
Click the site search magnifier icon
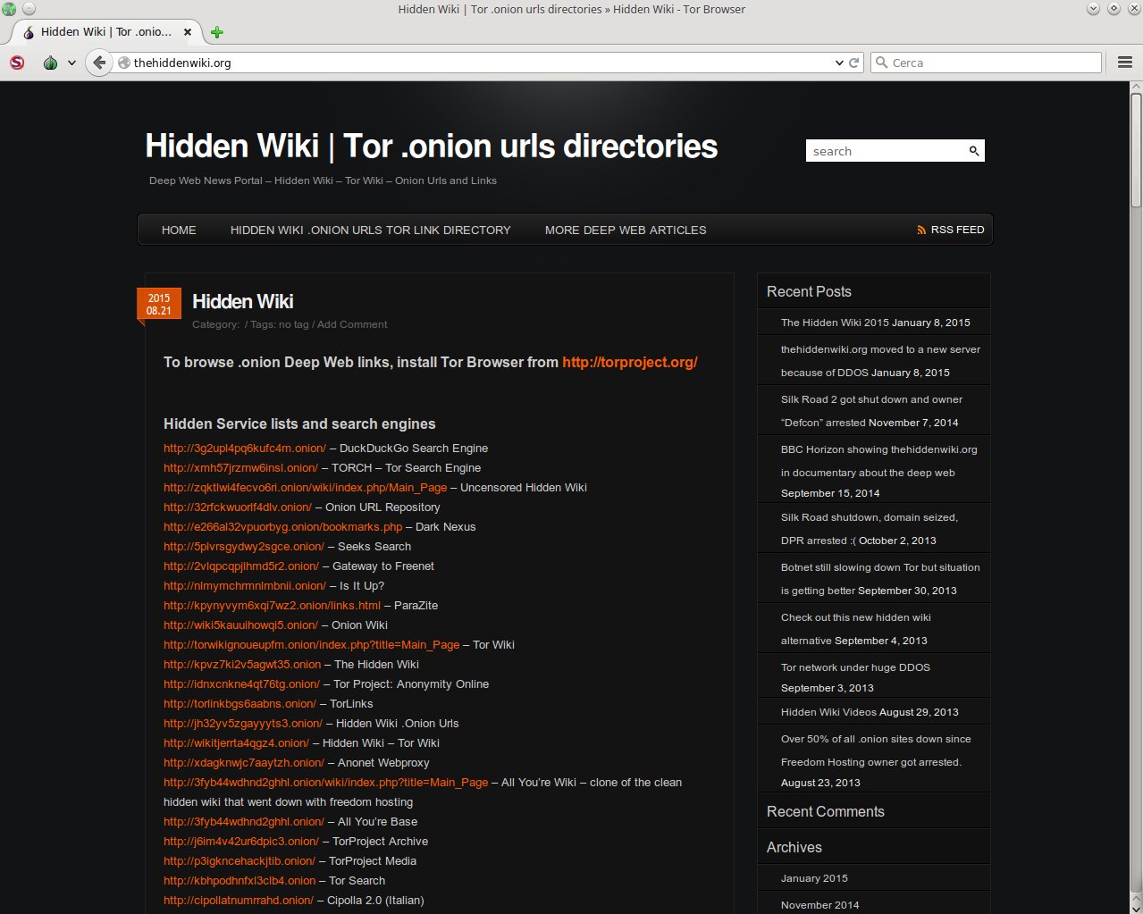point(974,151)
